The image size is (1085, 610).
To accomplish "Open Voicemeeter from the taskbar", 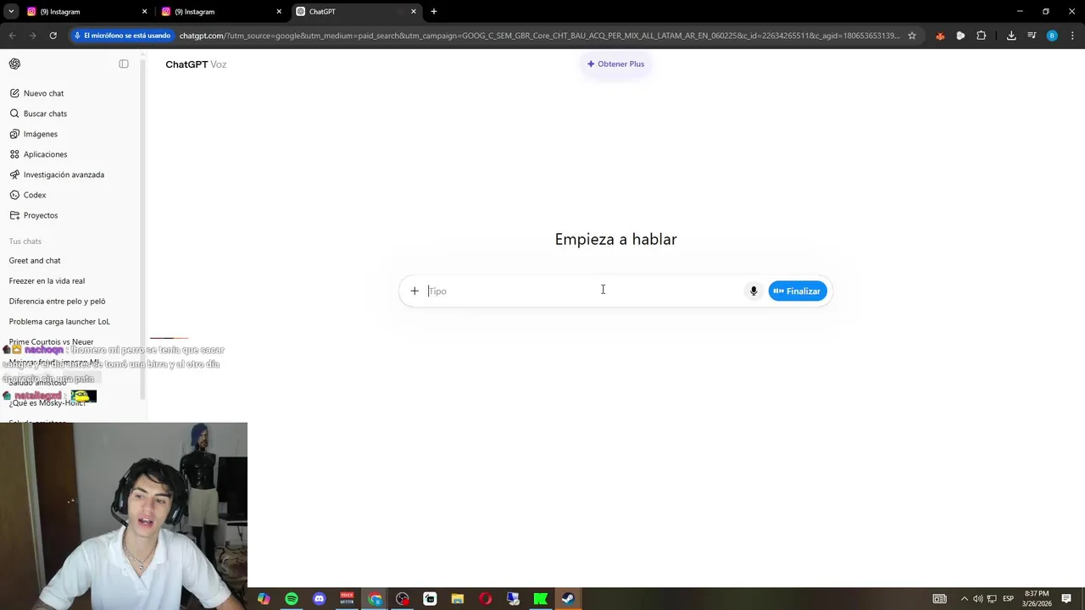I will (347, 599).
